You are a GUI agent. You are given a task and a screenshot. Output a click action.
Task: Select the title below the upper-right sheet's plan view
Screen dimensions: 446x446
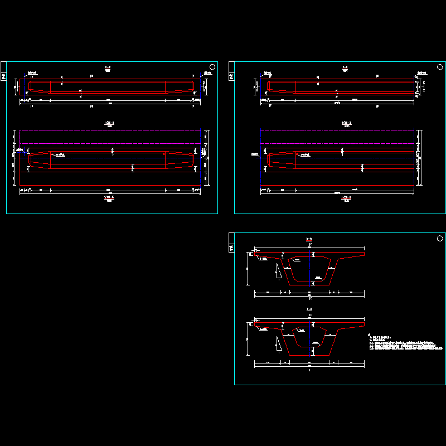coord(346,198)
